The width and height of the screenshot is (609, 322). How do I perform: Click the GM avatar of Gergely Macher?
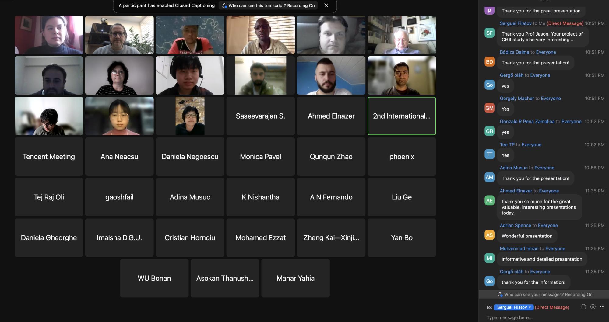(x=489, y=108)
